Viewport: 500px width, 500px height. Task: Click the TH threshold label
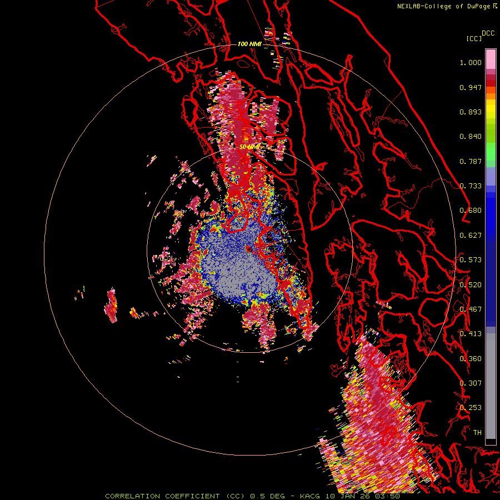[477, 433]
